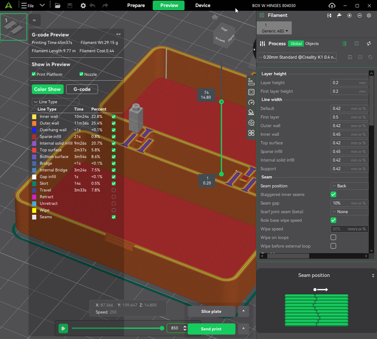Play the G-code preview animation

(63, 328)
